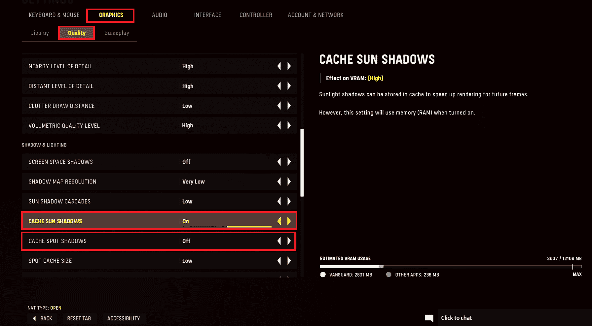
Task: Click the settings list vertical scrollbar
Action: (302, 163)
